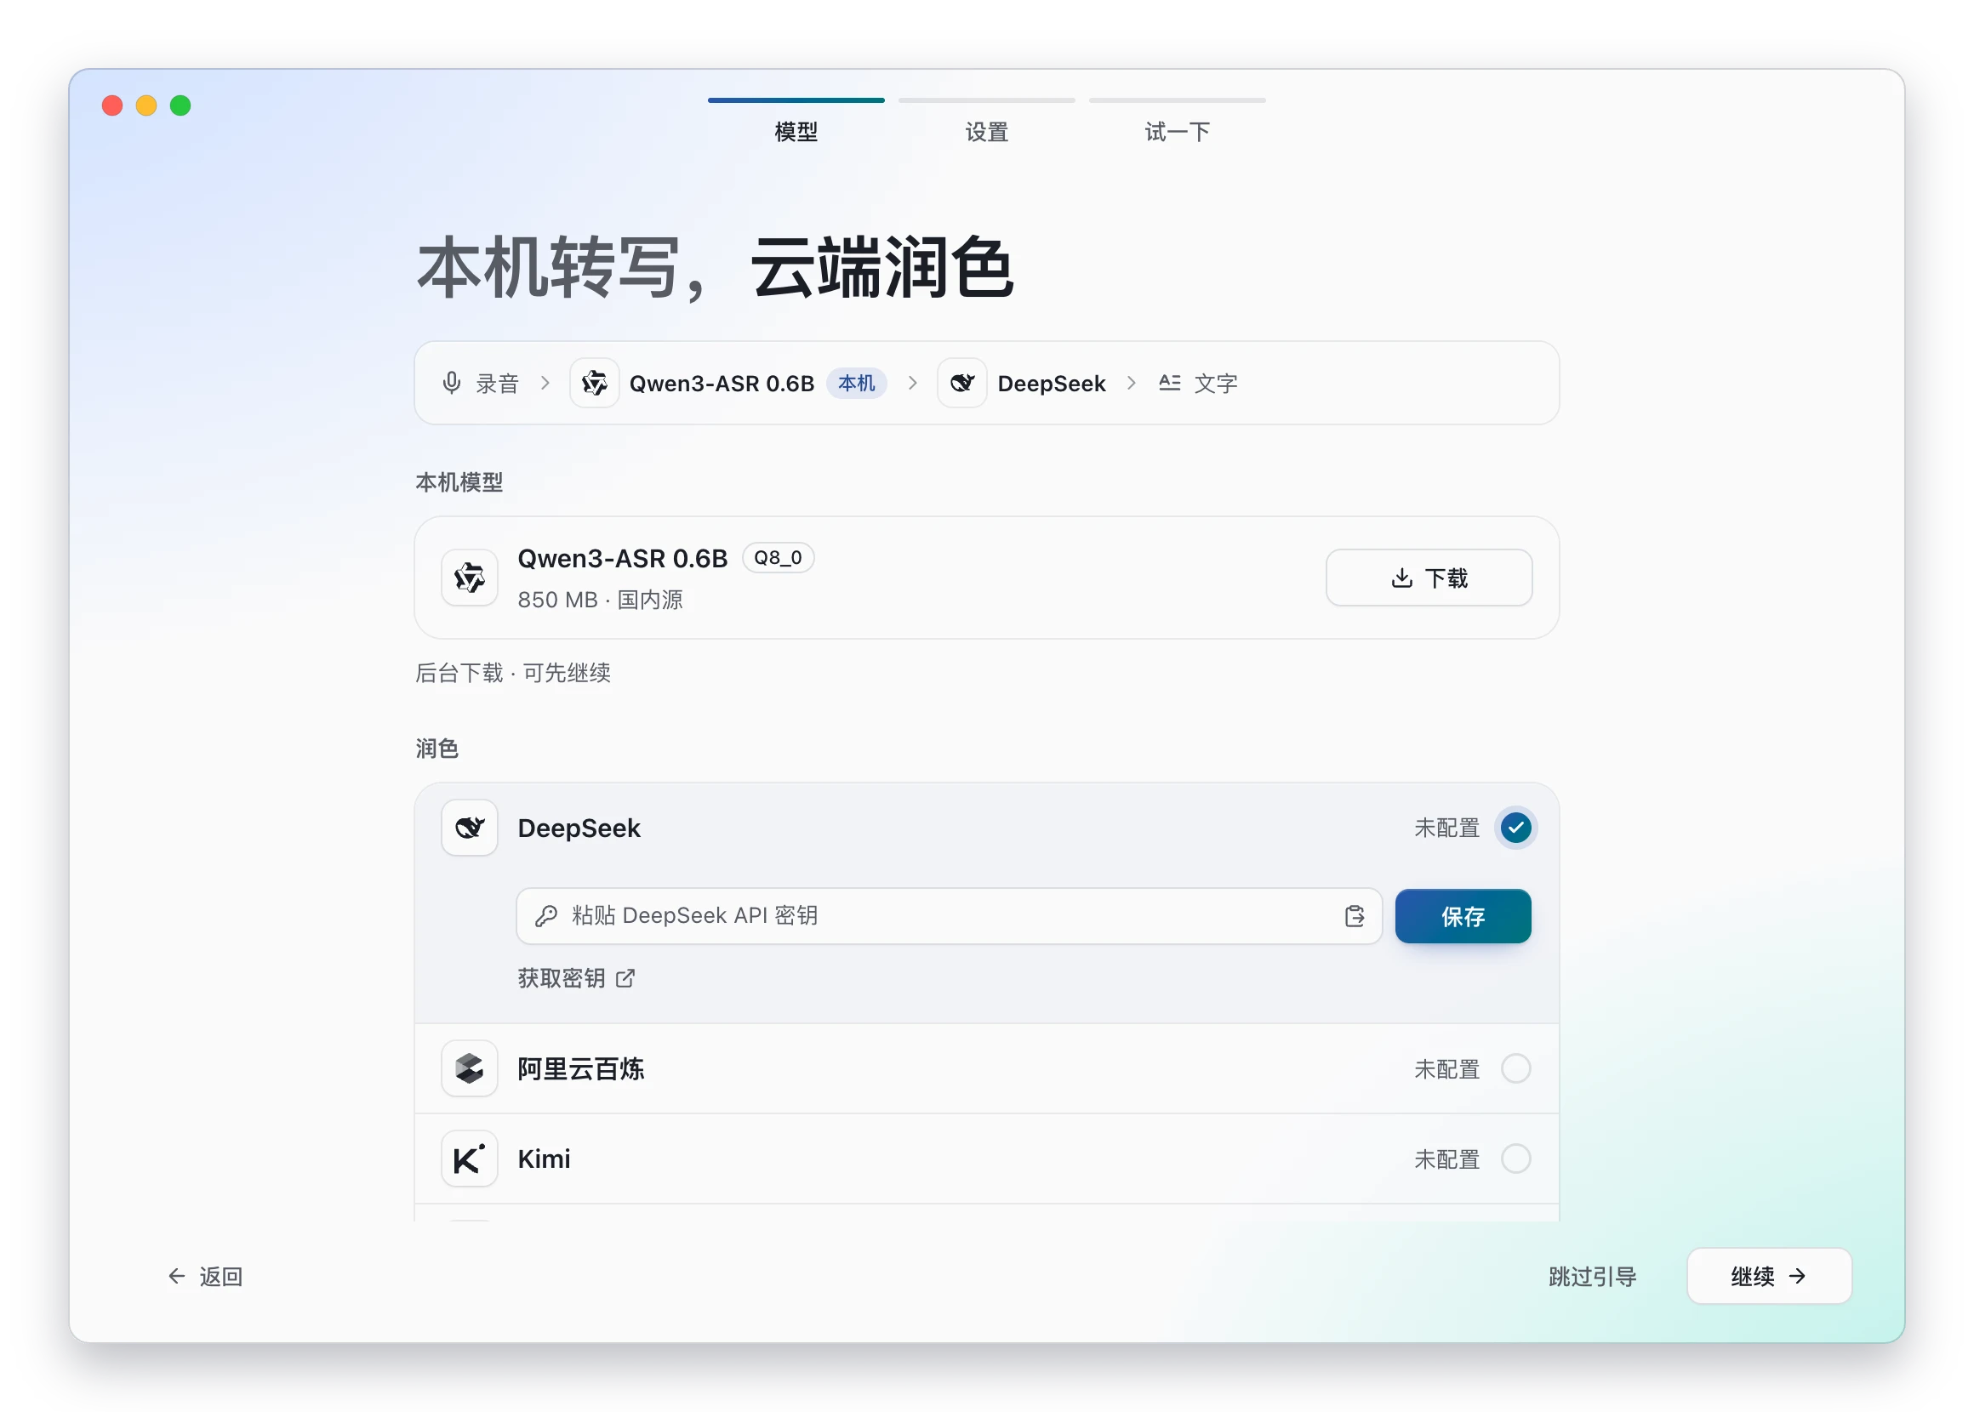This screenshot has width=1974, height=1412.
Task: Click the Kimi K logo icon
Action: [x=470, y=1159]
